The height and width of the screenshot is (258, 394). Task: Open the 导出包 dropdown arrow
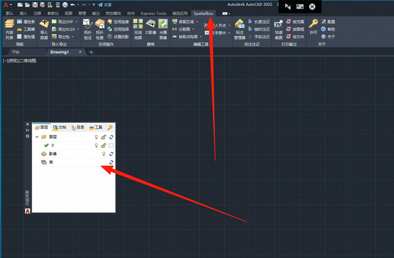72,36
